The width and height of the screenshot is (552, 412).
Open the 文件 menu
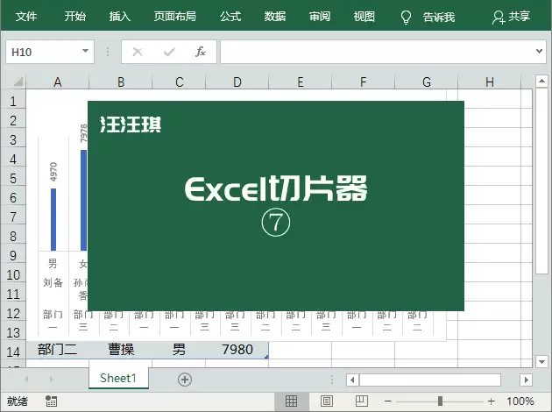26,16
